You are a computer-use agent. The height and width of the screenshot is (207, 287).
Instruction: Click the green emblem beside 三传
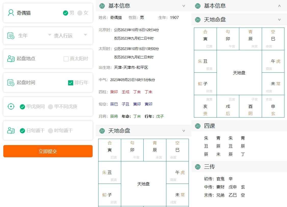[198, 166]
